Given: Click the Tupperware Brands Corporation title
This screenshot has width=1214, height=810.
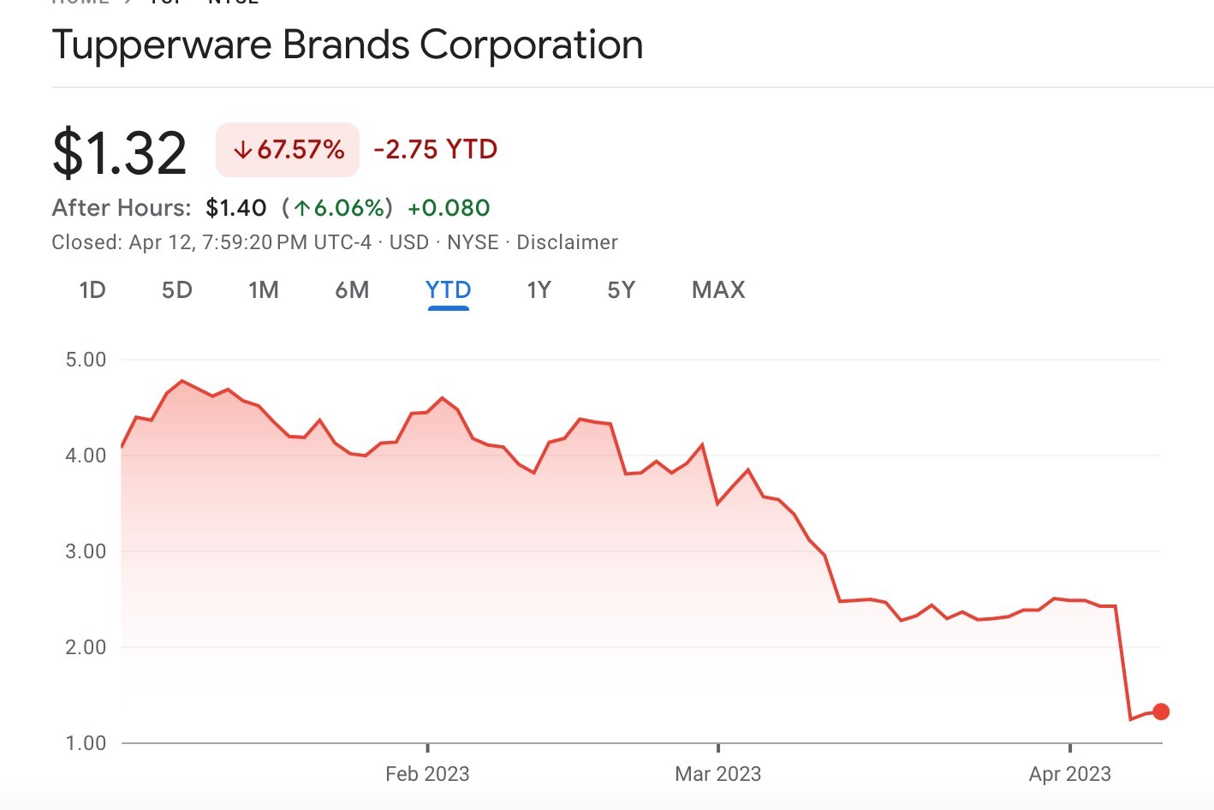Looking at the screenshot, I should [348, 45].
